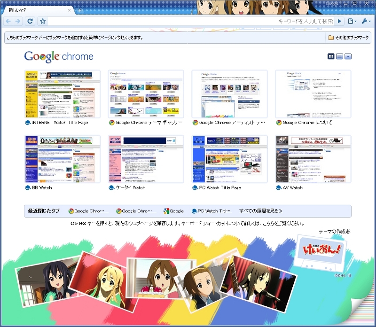Go back with the back arrow button
Viewport: 376px width, 327px height.
(8, 21)
